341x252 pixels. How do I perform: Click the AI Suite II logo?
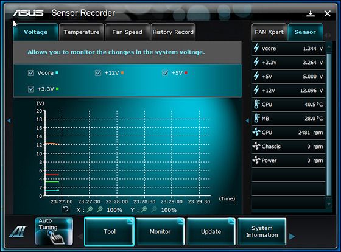18,231
